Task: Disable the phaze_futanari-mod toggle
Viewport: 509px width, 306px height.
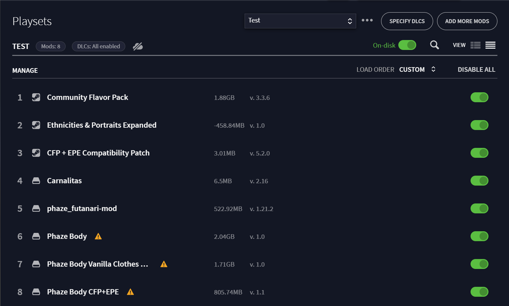Action: coord(480,208)
